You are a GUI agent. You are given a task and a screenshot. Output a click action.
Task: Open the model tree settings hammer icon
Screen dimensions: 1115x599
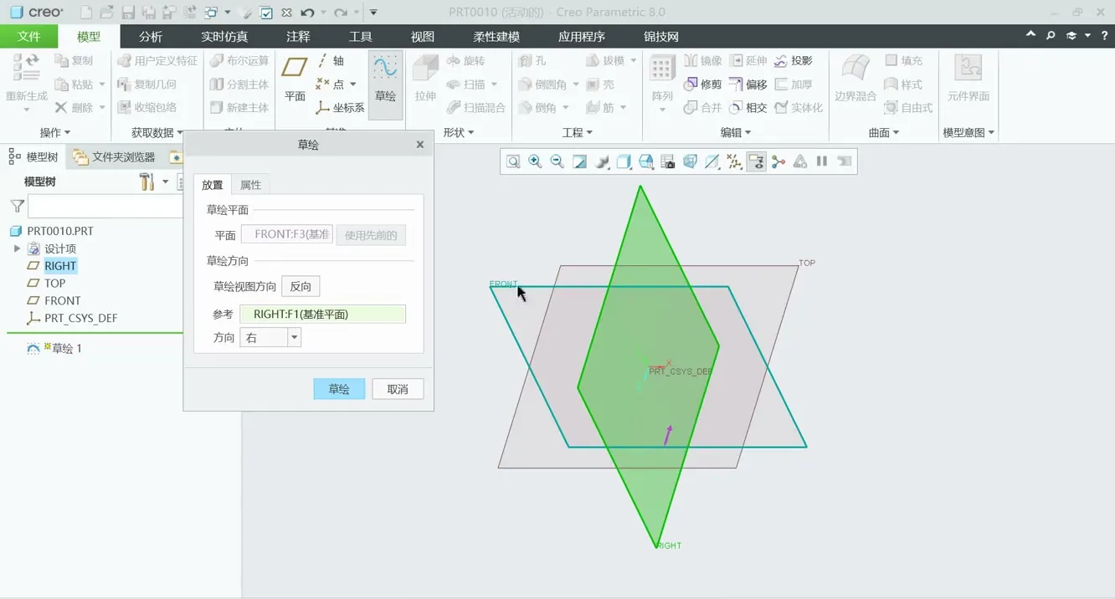point(148,182)
